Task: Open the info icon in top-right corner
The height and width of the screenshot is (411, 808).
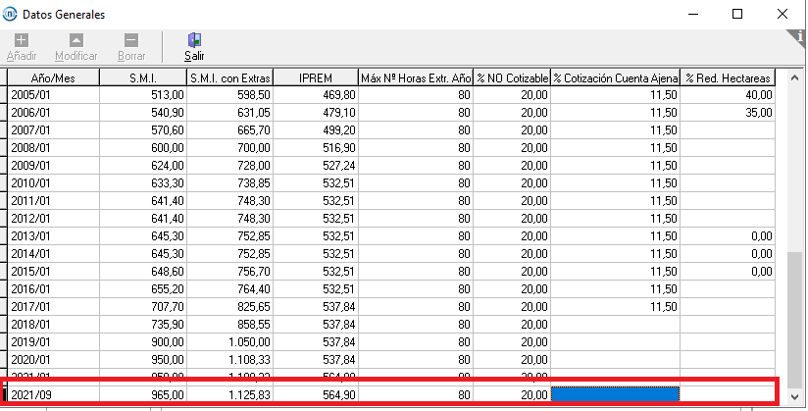Action: pos(799,36)
